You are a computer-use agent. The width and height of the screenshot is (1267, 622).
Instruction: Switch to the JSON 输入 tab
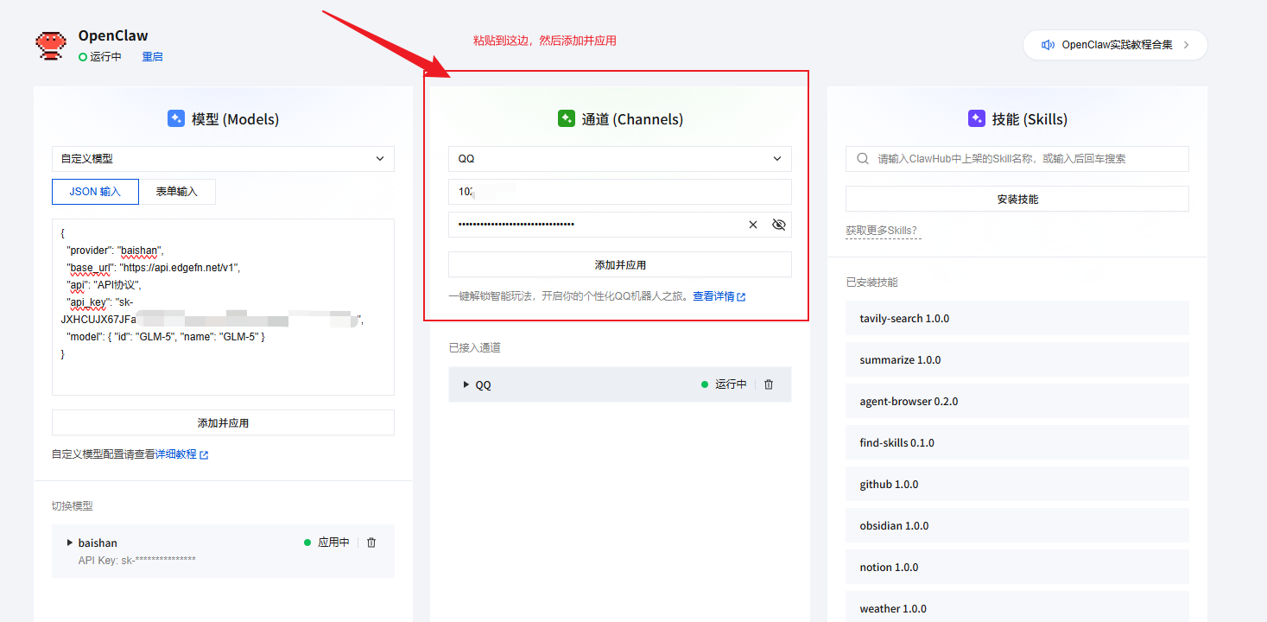coord(95,192)
